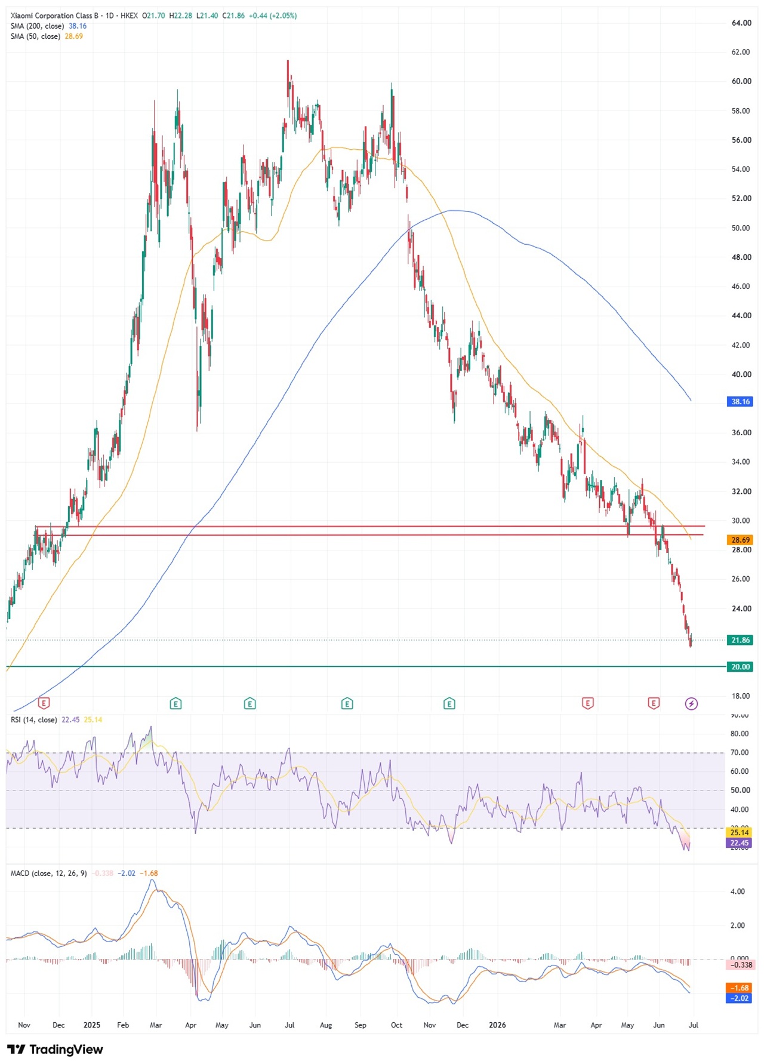Viewport: 764px width, 1061px height.
Task: Open the green earnings marker in late May 2025
Action: pyautogui.click(x=250, y=703)
